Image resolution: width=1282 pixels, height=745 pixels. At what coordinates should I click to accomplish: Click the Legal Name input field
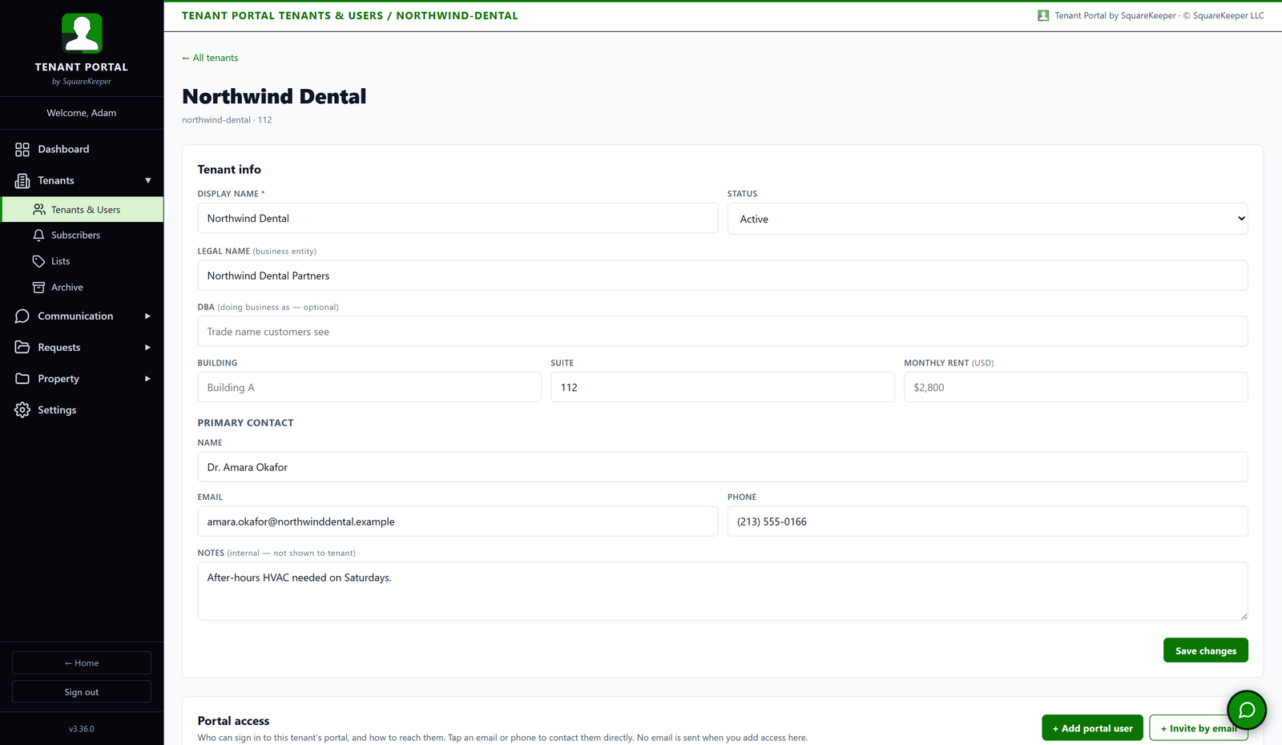click(x=723, y=276)
